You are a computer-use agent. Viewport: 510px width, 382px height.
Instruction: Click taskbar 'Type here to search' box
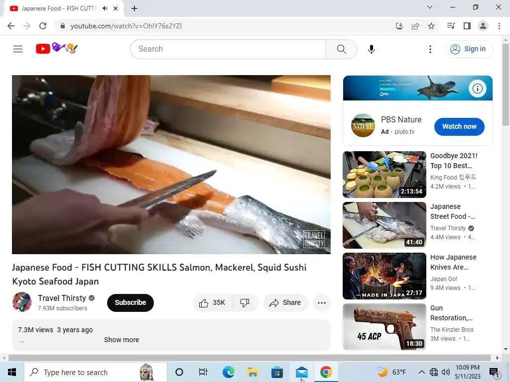pyautogui.click(x=96, y=372)
